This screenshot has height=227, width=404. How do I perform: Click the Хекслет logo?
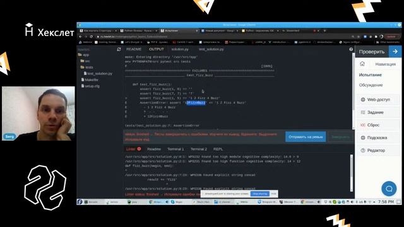tap(49, 30)
